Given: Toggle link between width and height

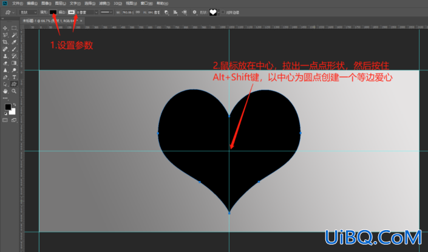Looking at the screenshot, I should click(x=138, y=12).
